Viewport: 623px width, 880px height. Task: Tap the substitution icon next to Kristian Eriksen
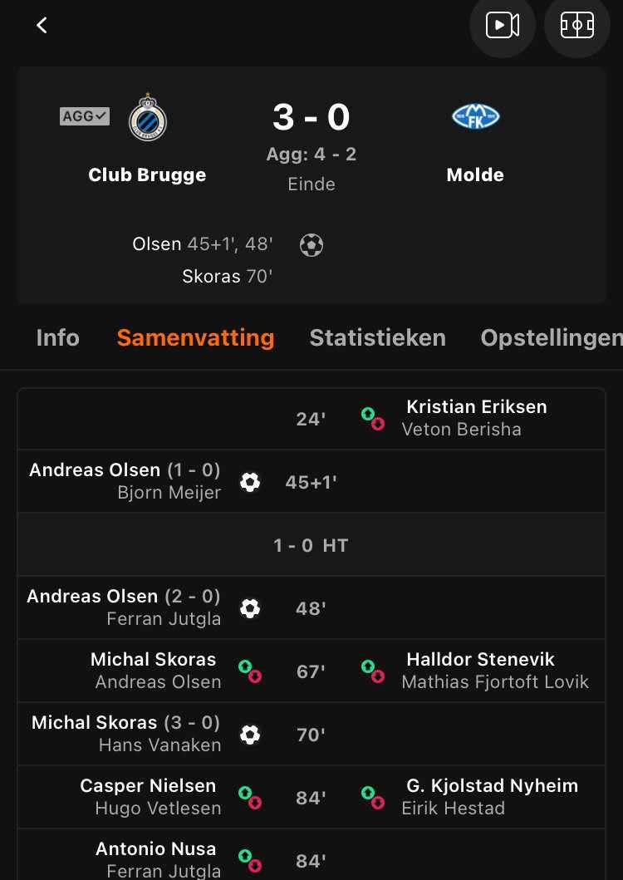click(373, 419)
